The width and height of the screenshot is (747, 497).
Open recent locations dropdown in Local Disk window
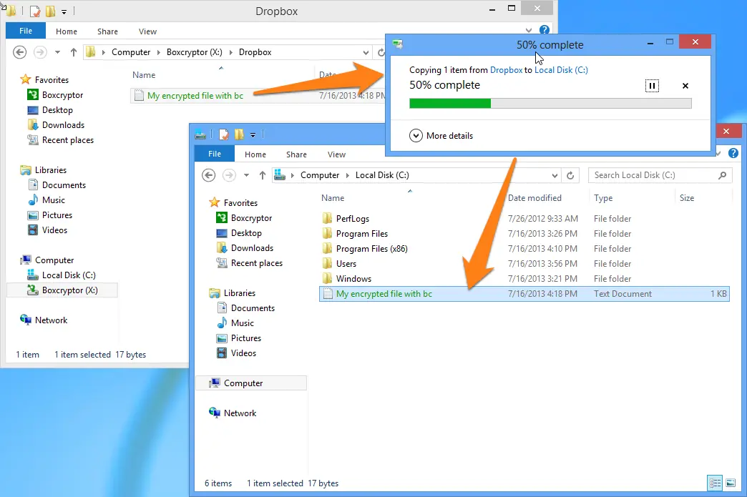point(246,175)
